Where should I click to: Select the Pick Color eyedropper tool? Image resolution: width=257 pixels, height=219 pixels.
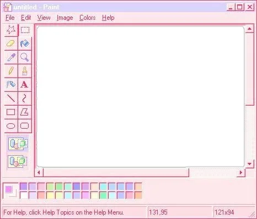pos(11,57)
